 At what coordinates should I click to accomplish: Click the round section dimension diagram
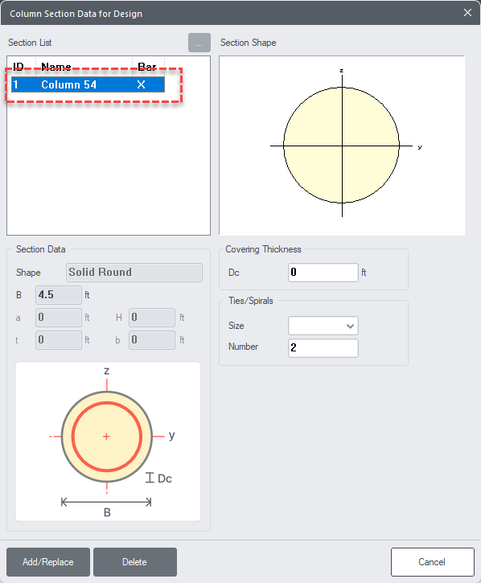tap(108, 441)
